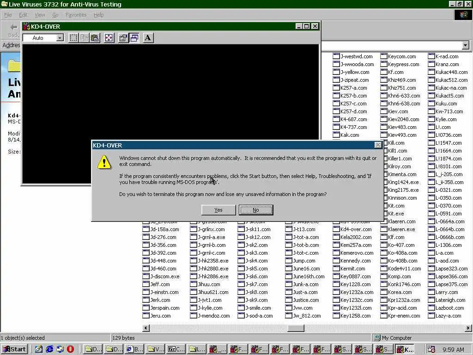The width and height of the screenshot is (473, 355).
Task: Select the J-westwd.com file icon
Action: point(336,56)
